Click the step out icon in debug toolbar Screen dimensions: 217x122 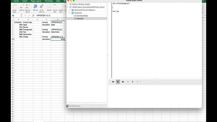tap(137, 82)
